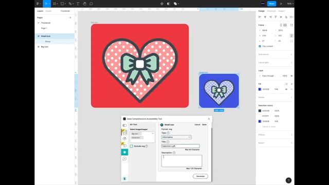Toggle layer visibility eye icon

click(291, 76)
